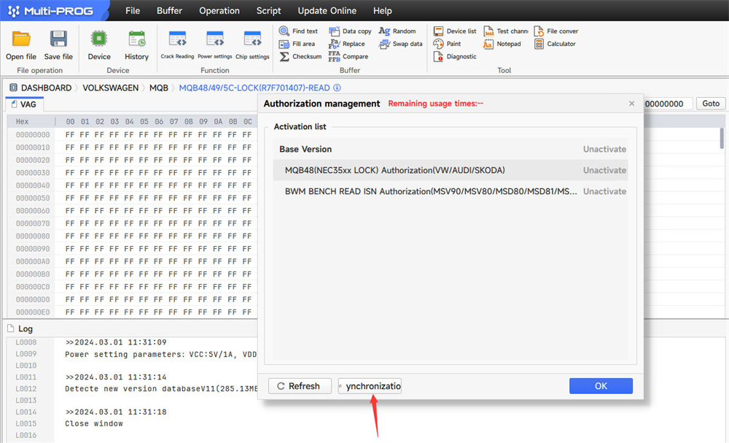Click the address input field 00000000

[668, 104]
